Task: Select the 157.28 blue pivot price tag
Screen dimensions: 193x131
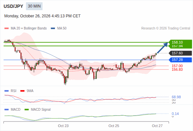Action: 180,60
